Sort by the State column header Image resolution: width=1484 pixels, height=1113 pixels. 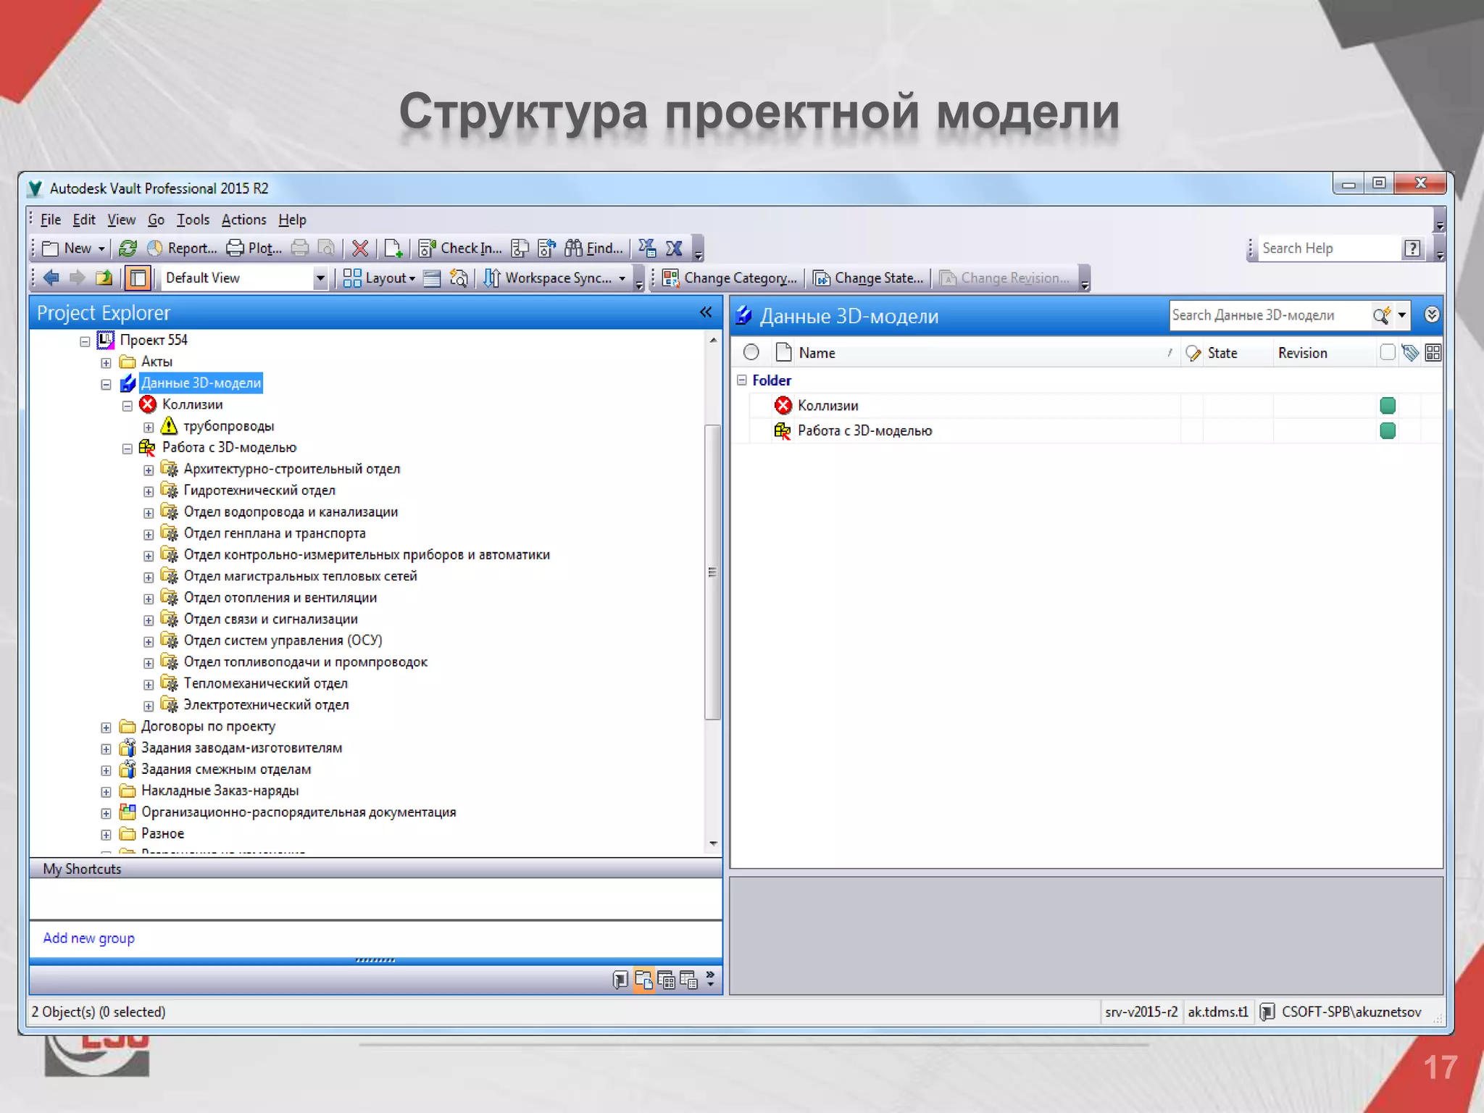pyautogui.click(x=1222, y=353)
